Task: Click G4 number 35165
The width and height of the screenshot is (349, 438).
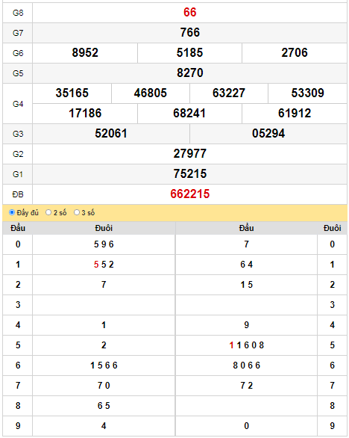Action: coord(72,93)
